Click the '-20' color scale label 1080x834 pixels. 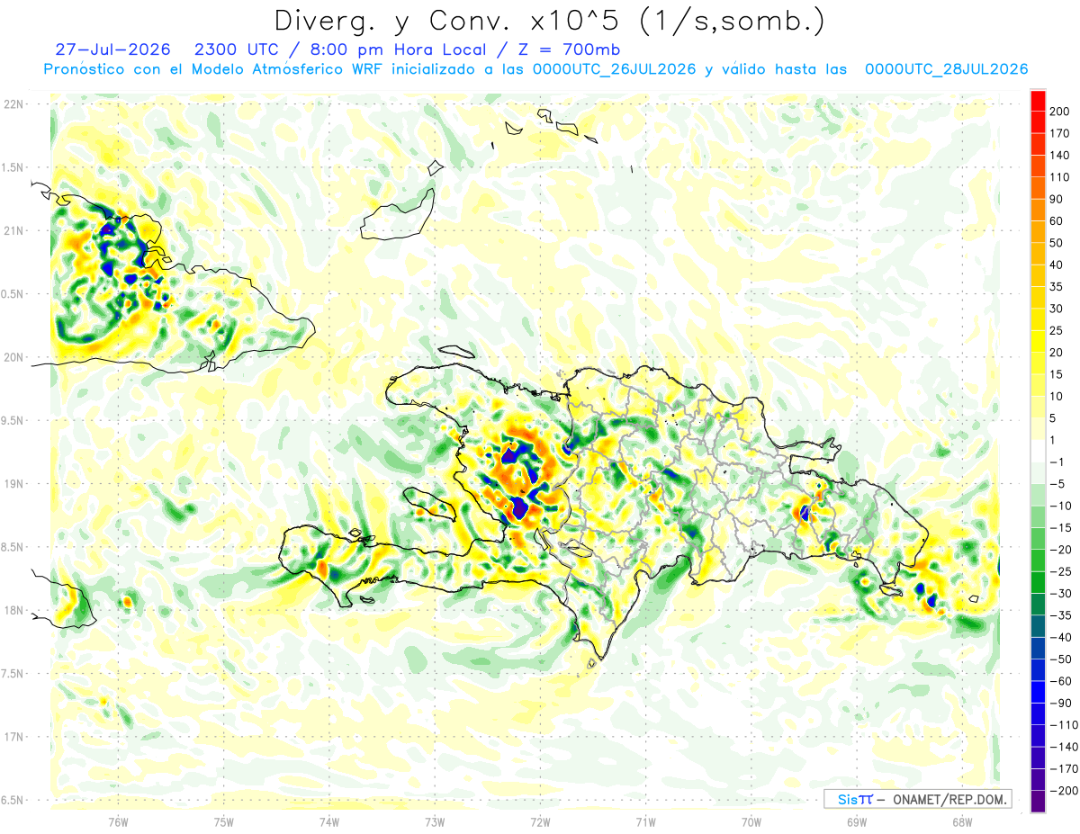1062,550
